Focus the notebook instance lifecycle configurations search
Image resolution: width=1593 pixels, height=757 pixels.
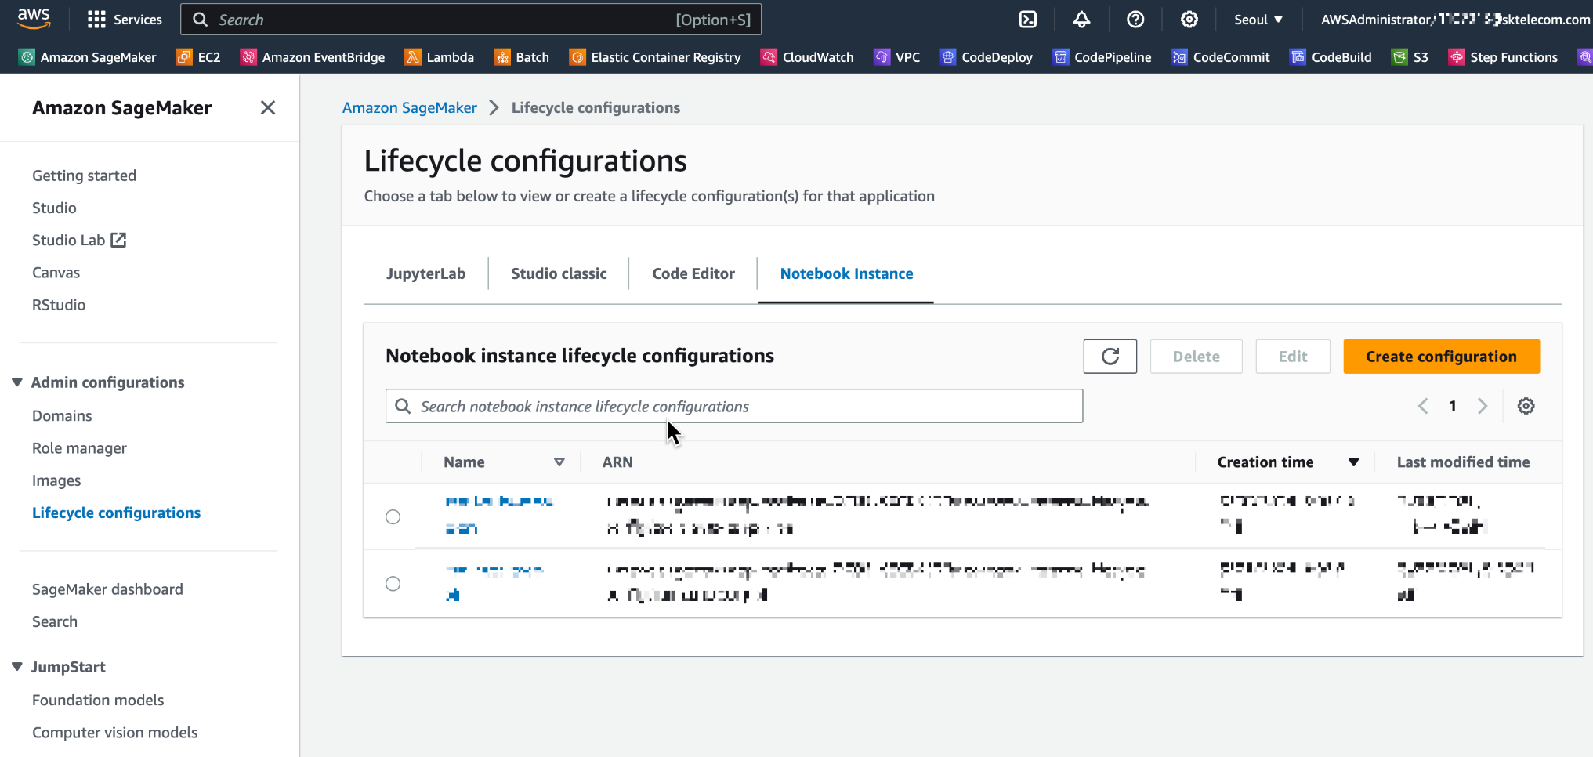[734, 406]
